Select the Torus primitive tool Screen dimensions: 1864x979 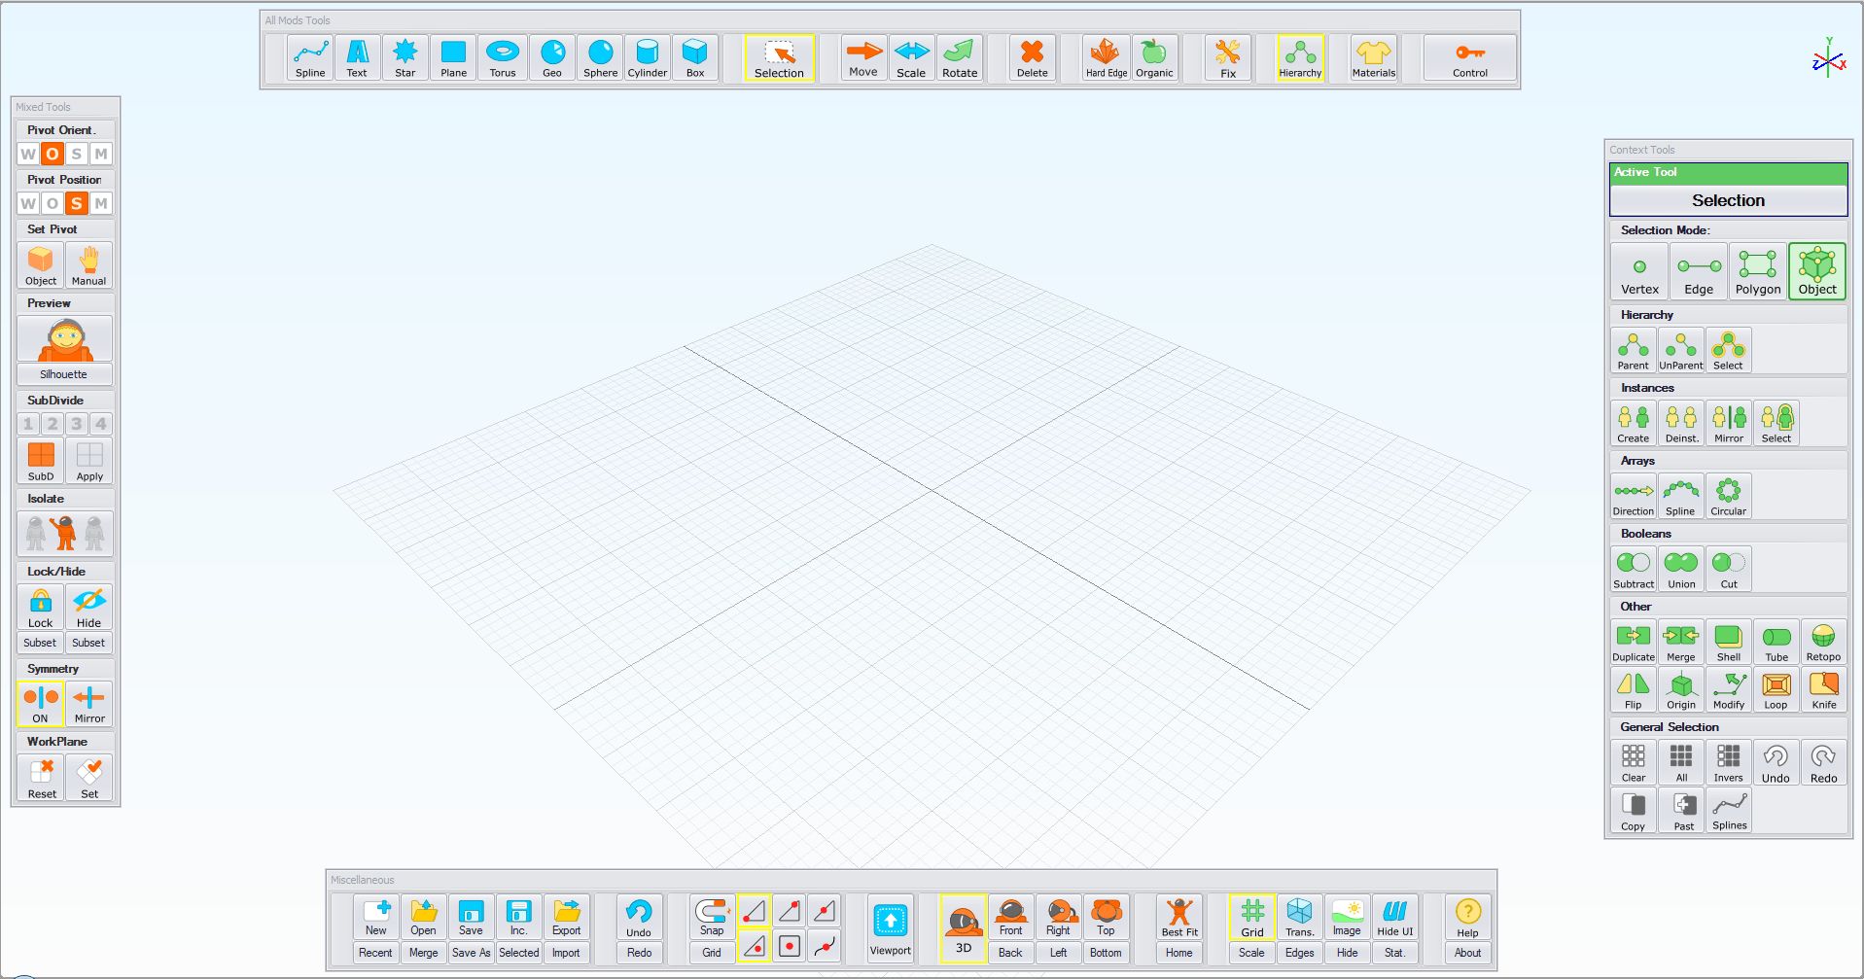point(503,57)
